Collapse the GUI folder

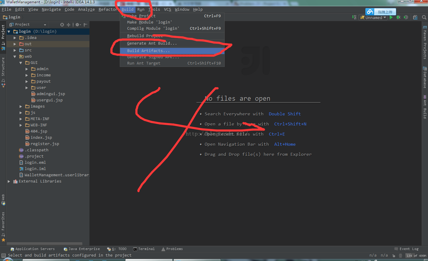21,63
